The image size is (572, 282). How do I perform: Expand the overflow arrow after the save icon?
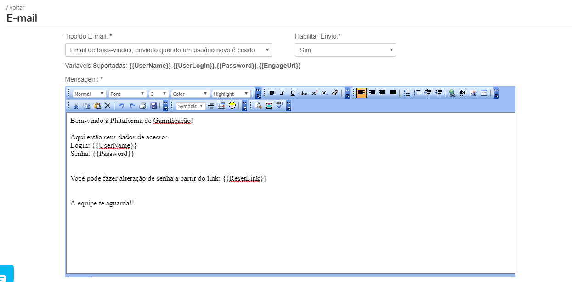tap(165, 106)
